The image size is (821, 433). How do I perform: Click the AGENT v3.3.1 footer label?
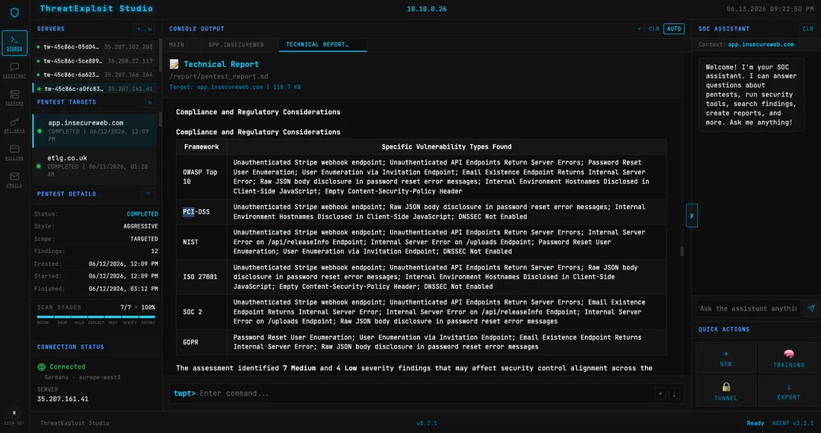point(792,423)
